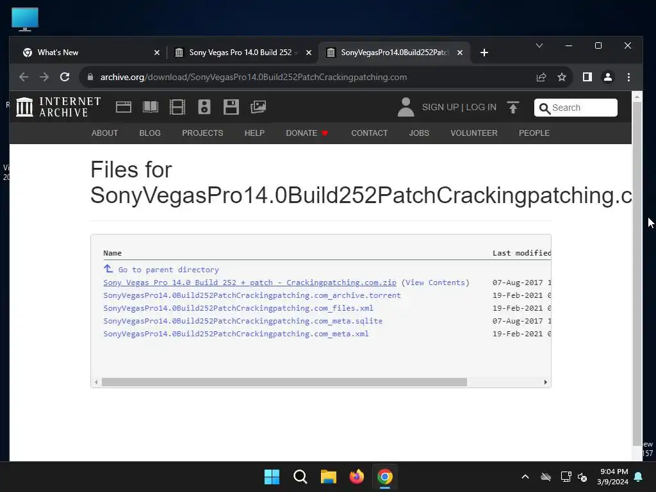Reload the archive.org page
Screen dimensions: 656x492
tap(65, 77)
